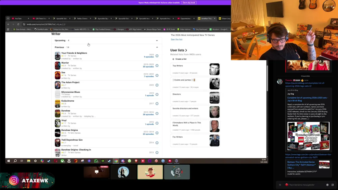Viewport: 338px width, 190px height.
Task: Open User lists section arrow
Action: coord(186,50)
